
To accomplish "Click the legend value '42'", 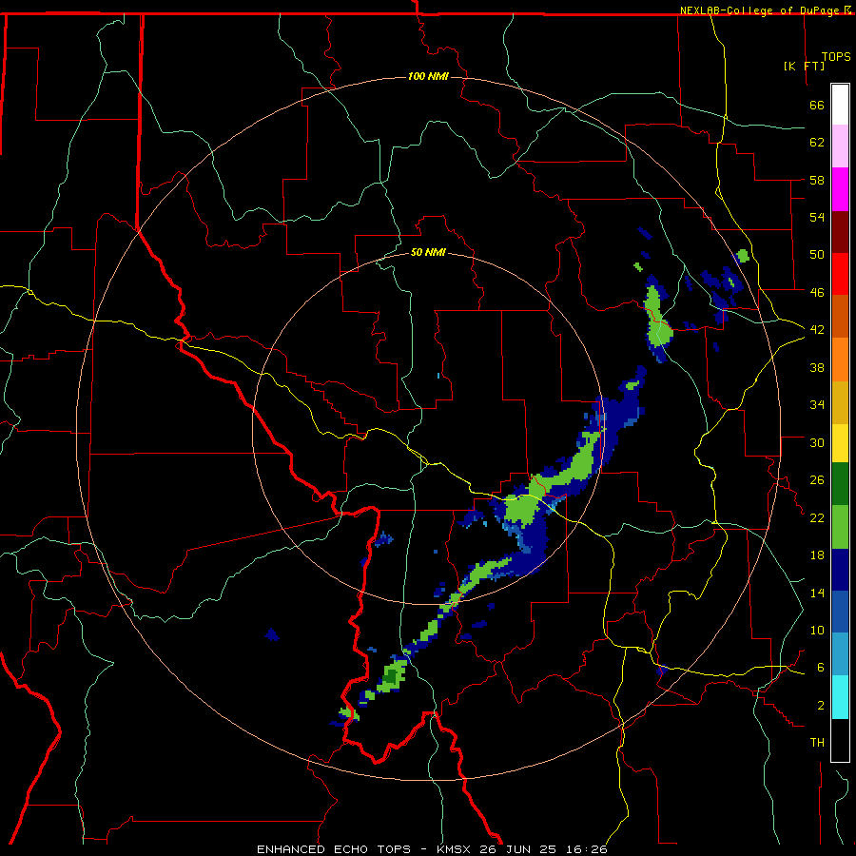I will 817,330.
